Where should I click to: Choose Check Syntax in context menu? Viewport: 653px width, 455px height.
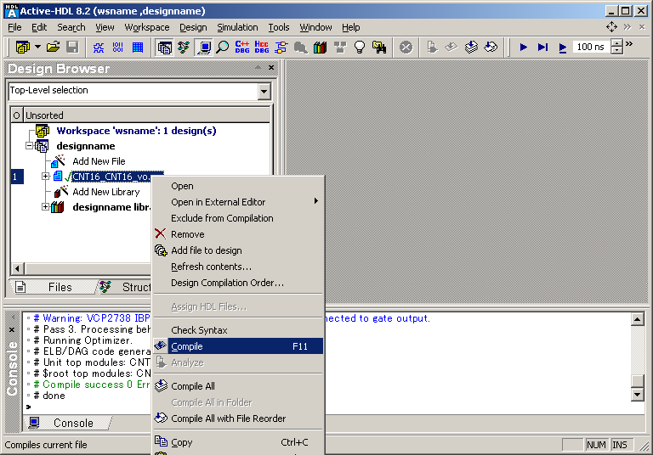click(238, 330)
